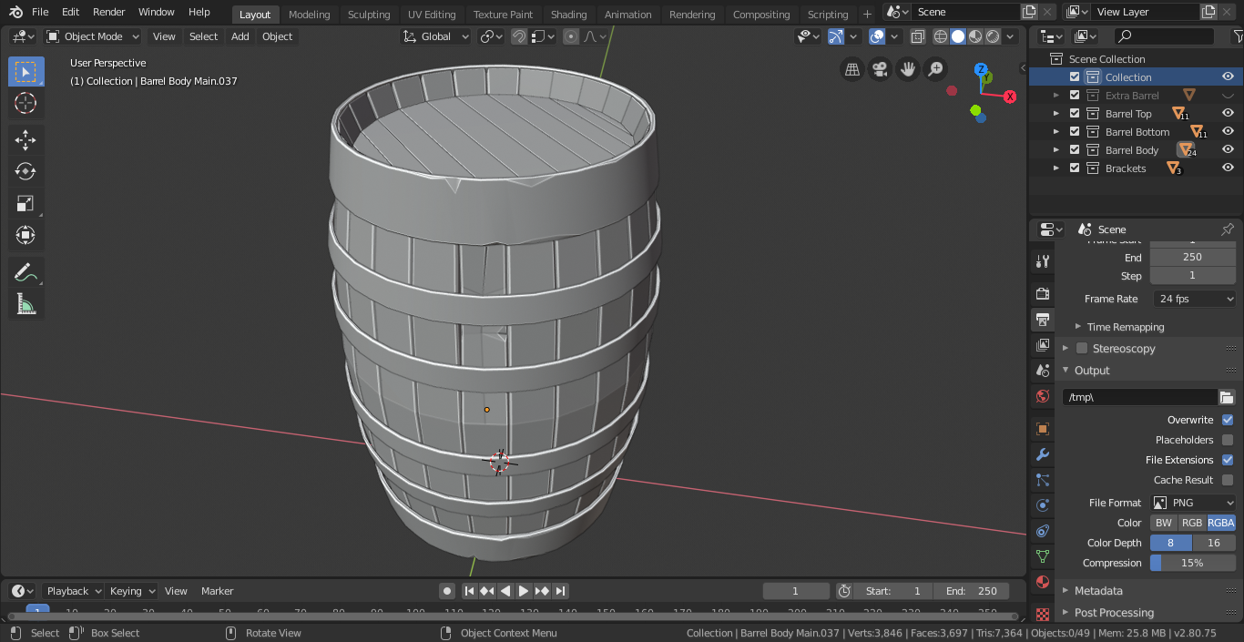Screen dimensions: 1244x642
Task: Select the Move tool in toolbar
Action: 25,139
